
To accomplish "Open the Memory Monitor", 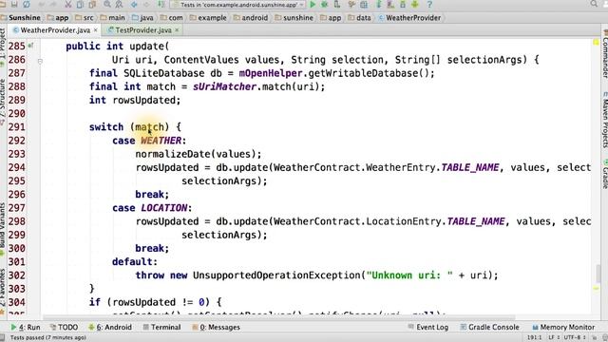I will tap(563, 327).
